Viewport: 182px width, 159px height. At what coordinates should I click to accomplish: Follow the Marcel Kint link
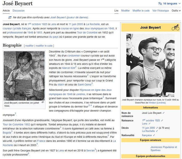[x=68, y=68]
